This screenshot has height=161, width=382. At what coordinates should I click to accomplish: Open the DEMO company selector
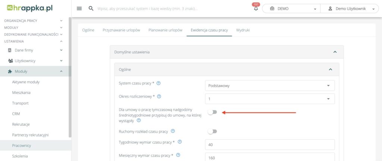tap(291, 9)
